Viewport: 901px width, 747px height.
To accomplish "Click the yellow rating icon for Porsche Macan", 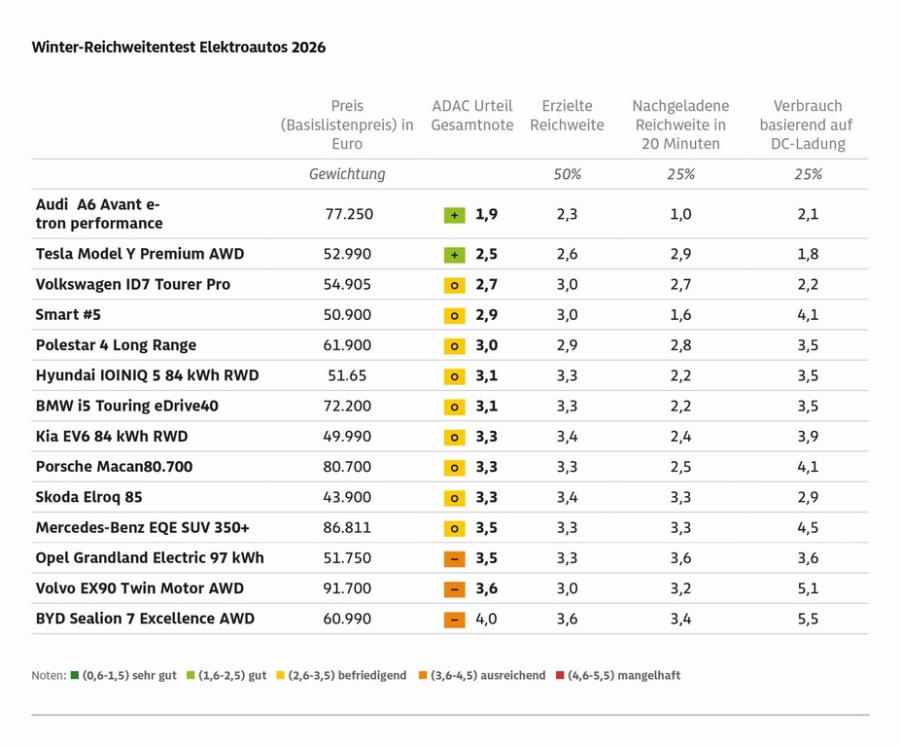I will [x=454, y=468].
